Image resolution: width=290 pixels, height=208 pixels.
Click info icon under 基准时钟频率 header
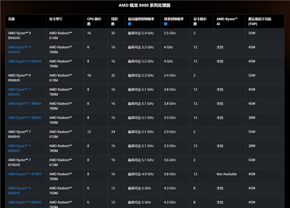point(166,24)
